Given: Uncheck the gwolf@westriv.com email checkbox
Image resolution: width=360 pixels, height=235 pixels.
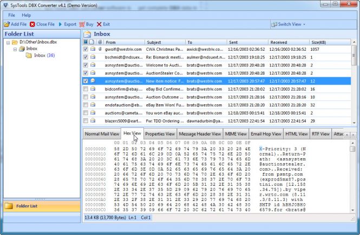Looking at the screenshot, I should 86,49.
